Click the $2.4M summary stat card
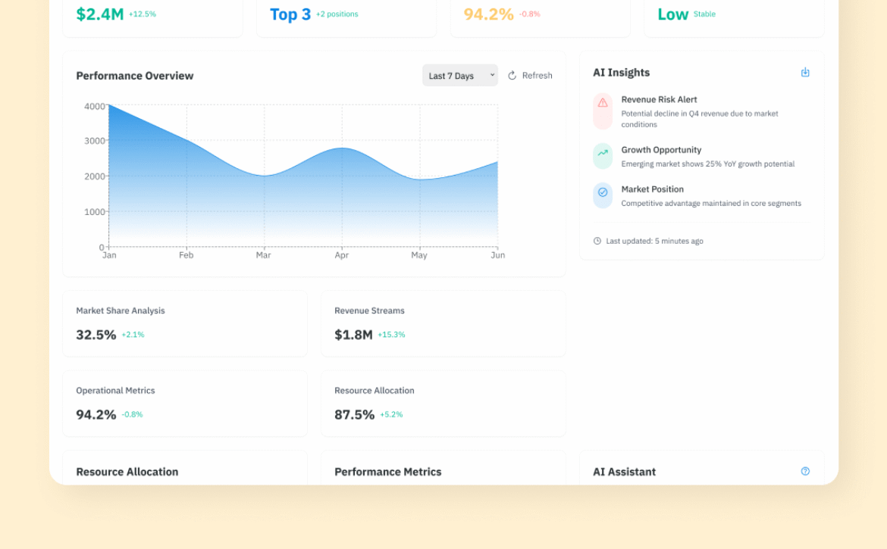Image resolution: width=887 pixels, height=549 pixels. pyautogui.click(x=152, y=15)
